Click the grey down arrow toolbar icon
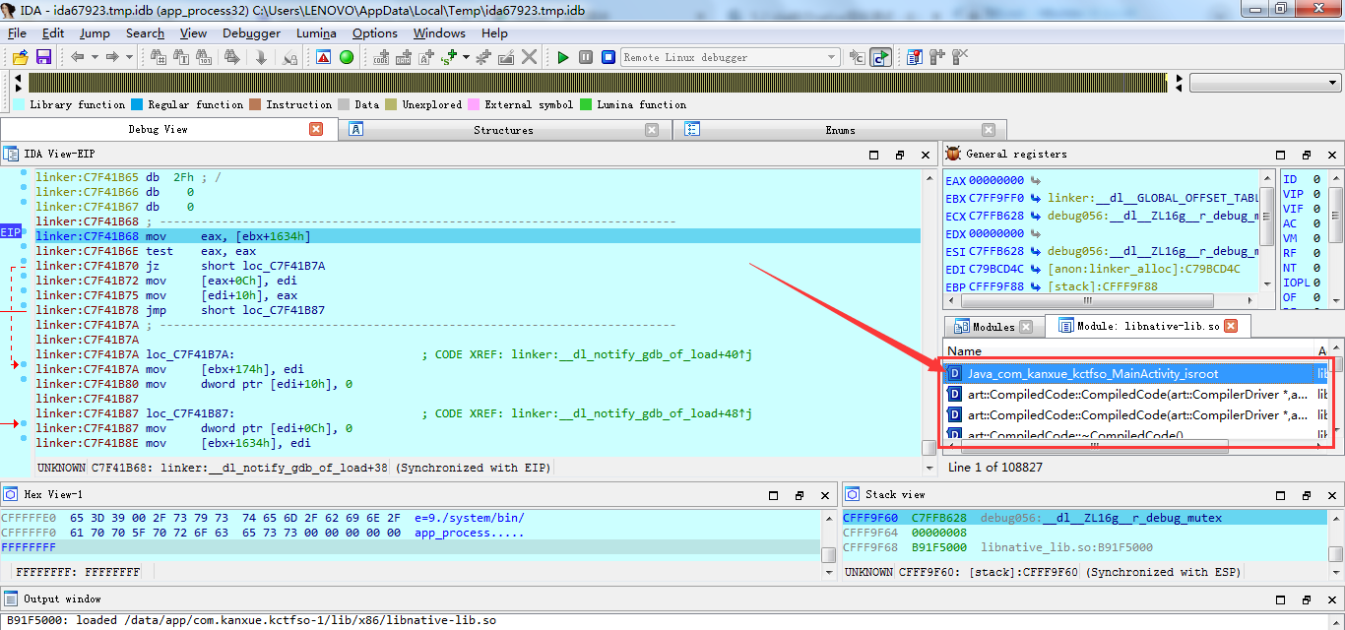Viewport: 1345px width, 630px height. 261,57
